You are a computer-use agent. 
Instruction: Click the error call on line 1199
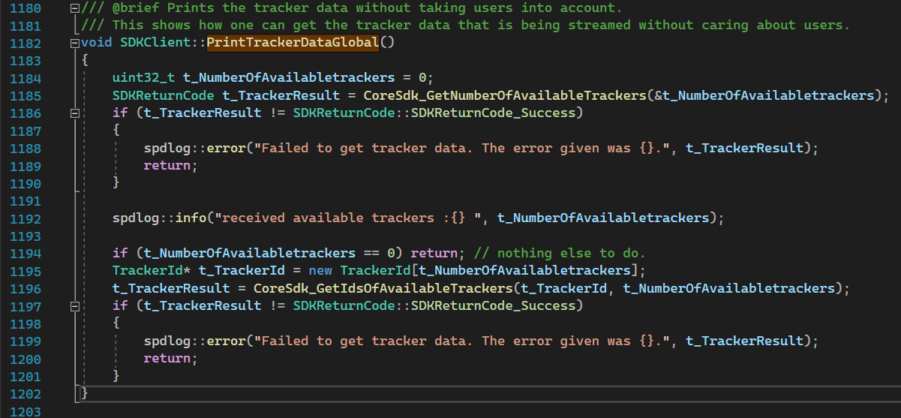tap(227, 341)
